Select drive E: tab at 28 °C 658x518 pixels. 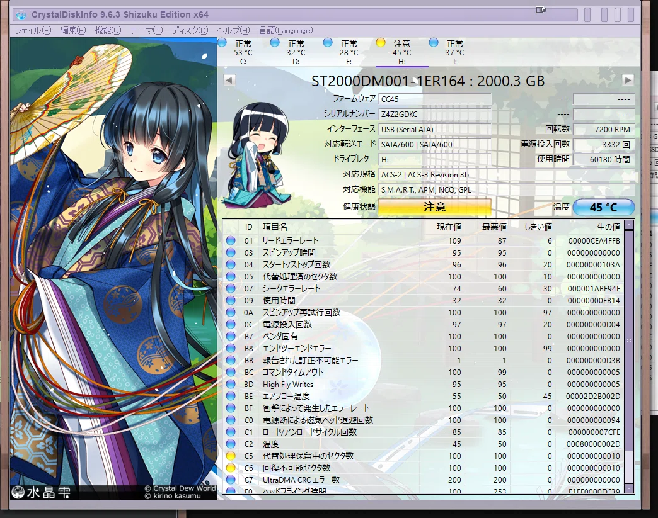349,52
